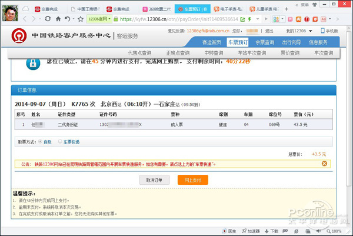Viewport: 353px width, 236px height.
Task: Click the green padlock security icon
Action: pos(116,19)
